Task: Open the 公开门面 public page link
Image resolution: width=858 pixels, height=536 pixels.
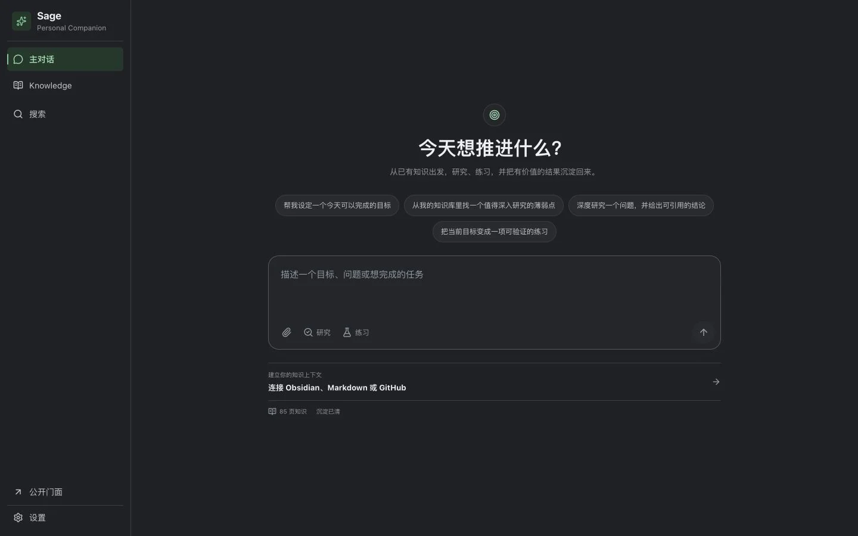Action: [65, 492]
